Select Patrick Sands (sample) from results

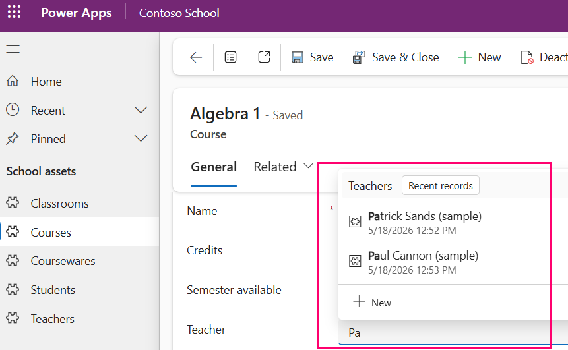coord(425,216)
